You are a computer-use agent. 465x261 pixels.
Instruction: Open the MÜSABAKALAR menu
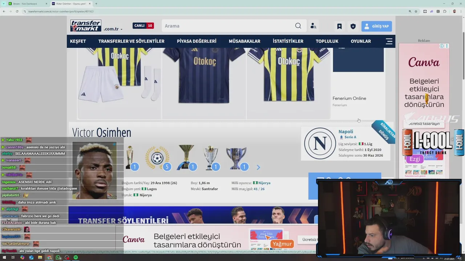pos(244,41)
